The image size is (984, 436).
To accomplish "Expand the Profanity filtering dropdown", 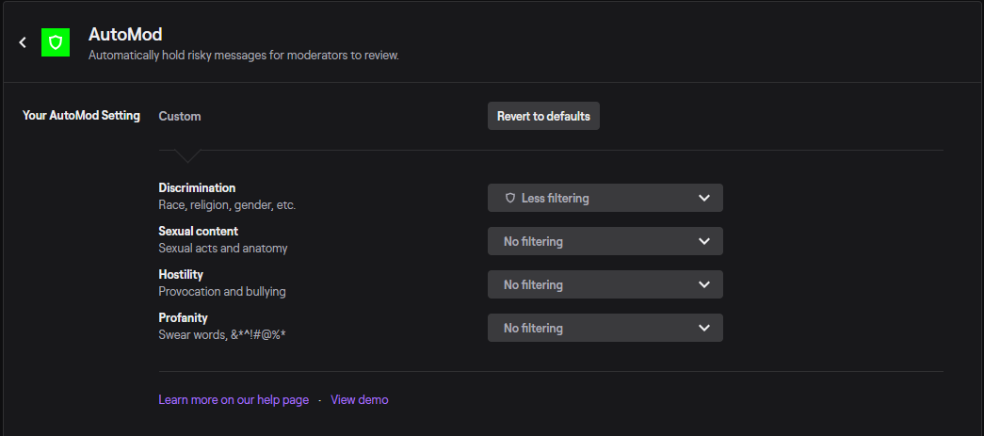I will click(x=605, y=328).
